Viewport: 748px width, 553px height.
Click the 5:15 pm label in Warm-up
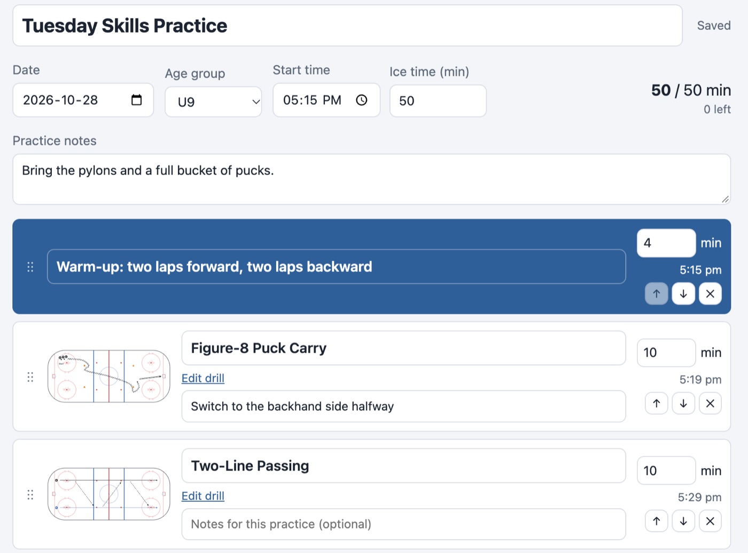(x=700, y=270)
